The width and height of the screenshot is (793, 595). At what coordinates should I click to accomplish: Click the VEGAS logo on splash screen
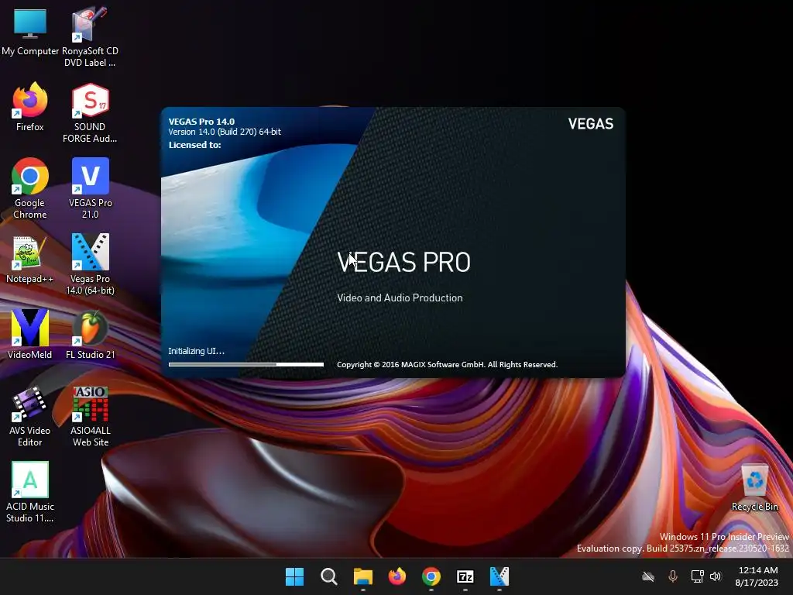(590, 124)
